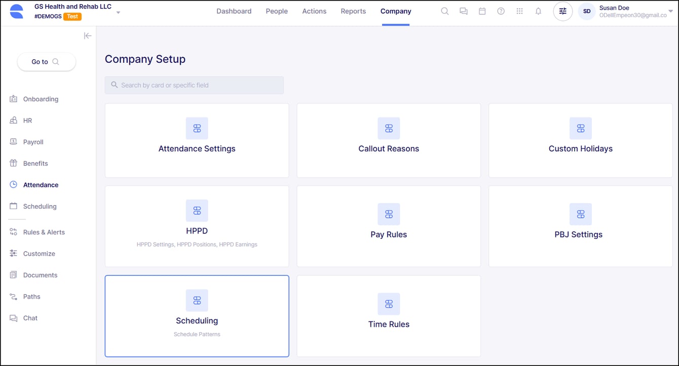Open the notifications bell
This screenshot has width=679, height=366.
coord(538,11)
